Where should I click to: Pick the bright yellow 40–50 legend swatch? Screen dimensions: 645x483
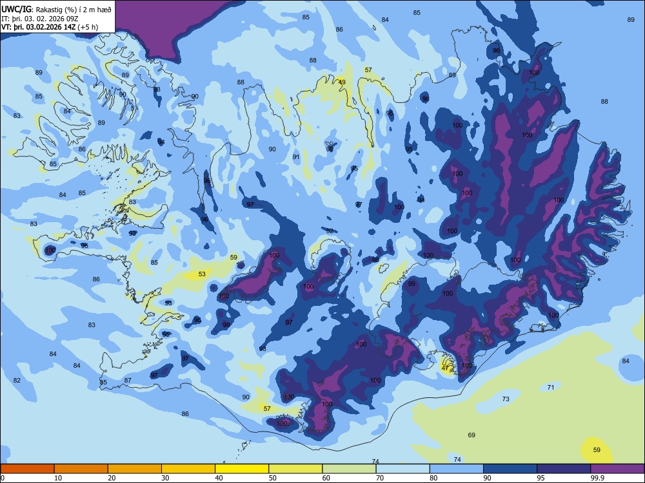(242, 469)
